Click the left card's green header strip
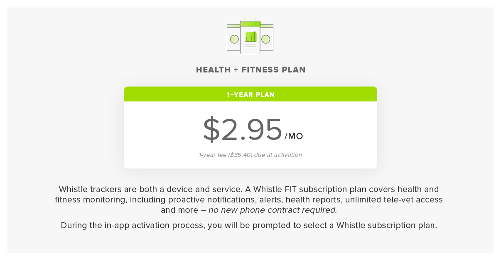The width and height of the screenshot is (501, 260). [x=233, y=26]
